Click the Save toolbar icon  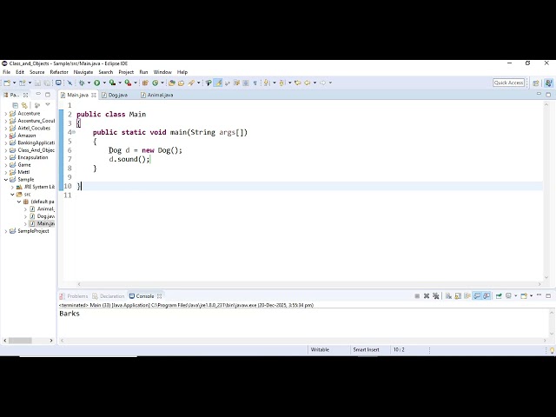click(x=37, y=83)
